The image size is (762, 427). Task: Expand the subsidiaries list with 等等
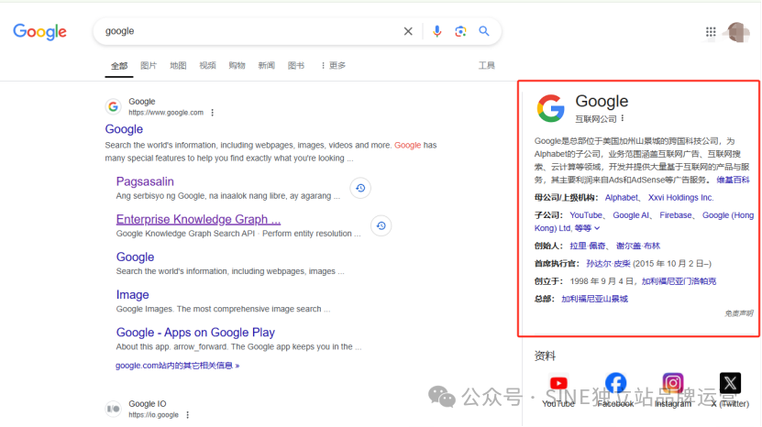[x=588, y=228]
